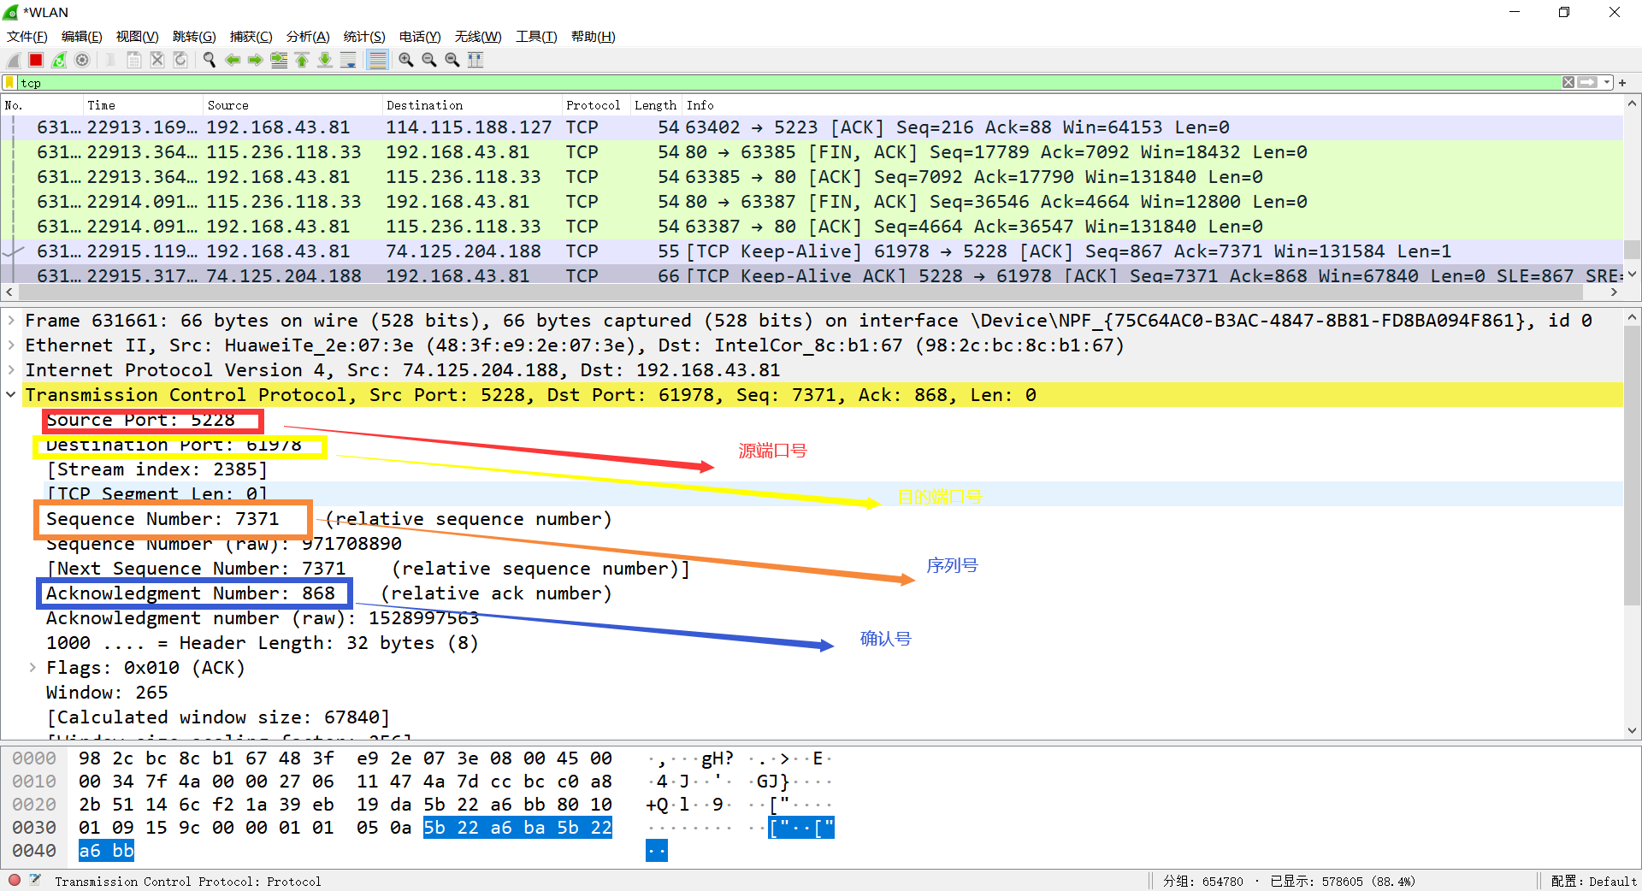Select packet 63402 → 5223 ACK row

pyautogui.click(x=812, y=127)
